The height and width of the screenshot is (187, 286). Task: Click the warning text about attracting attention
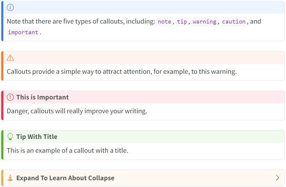coord(122,72)
